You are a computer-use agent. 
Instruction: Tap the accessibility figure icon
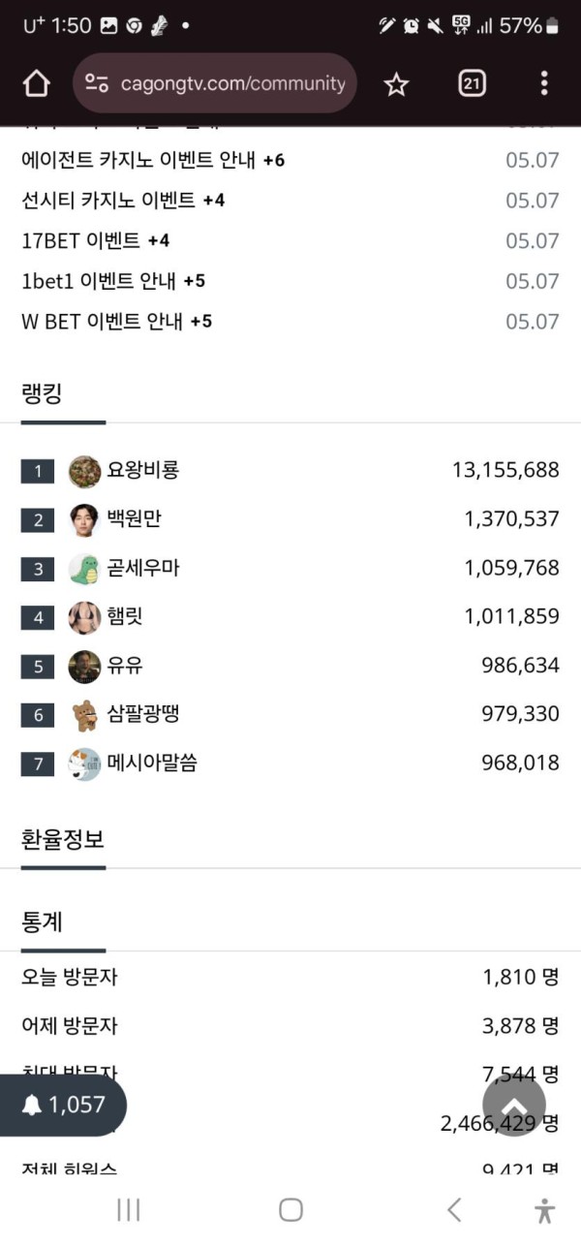point(545,1209)
